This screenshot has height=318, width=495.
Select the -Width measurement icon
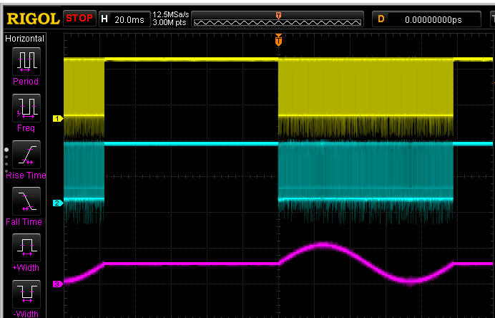point(26,294)
